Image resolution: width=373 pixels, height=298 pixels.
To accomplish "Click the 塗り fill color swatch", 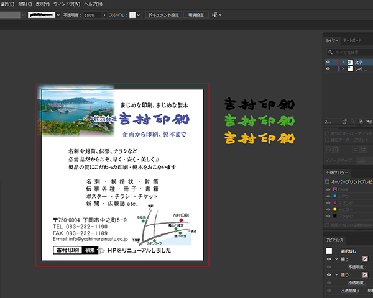I will 365,274.
